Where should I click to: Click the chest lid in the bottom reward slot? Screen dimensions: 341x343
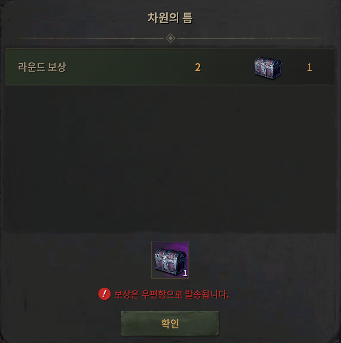point(171,253)
